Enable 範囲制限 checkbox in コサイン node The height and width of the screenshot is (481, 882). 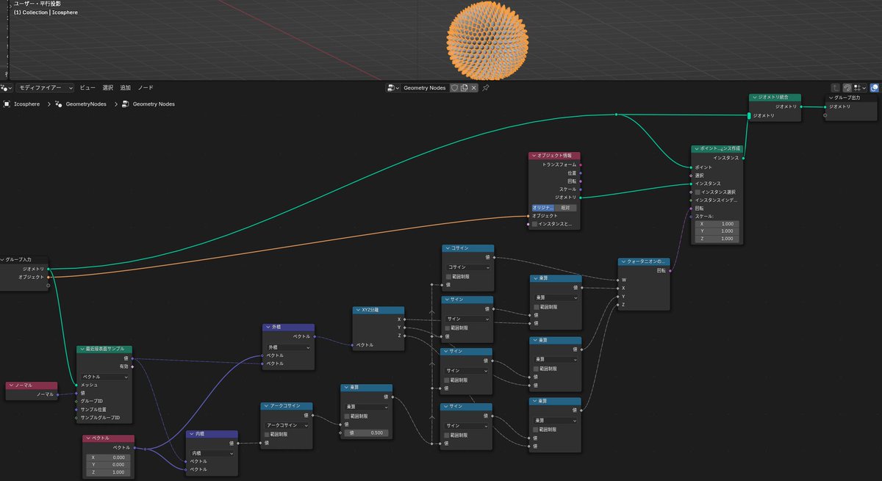448,276
